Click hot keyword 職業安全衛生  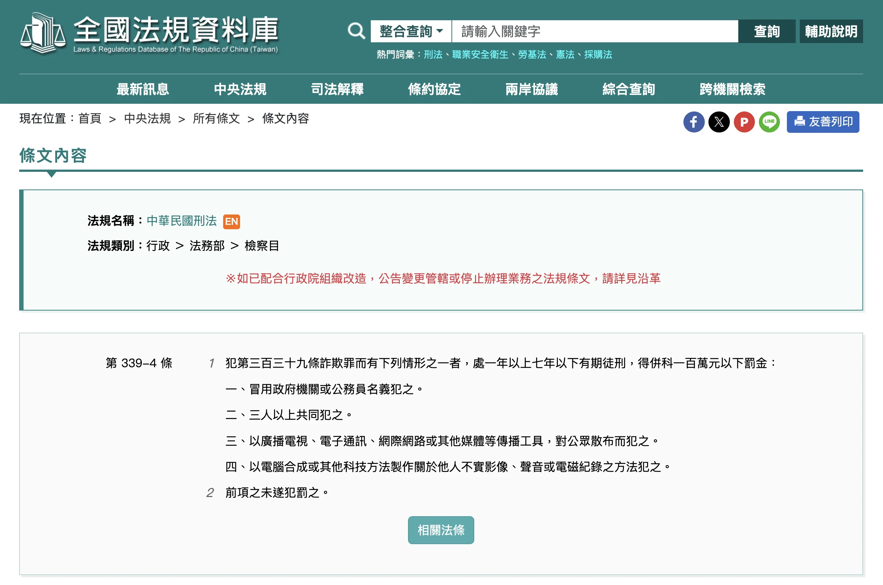(x=480, y=54)
